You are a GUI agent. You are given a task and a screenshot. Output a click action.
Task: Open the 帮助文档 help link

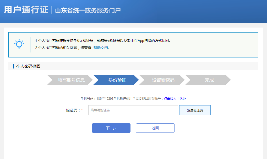(101, 48)
